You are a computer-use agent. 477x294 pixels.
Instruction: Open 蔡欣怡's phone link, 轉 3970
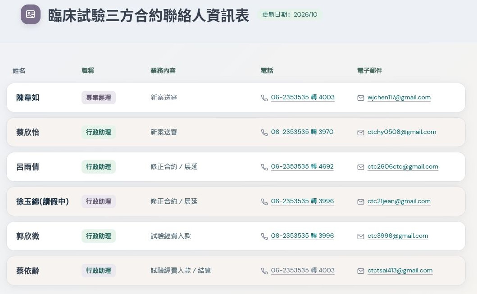tap(302, 132)
